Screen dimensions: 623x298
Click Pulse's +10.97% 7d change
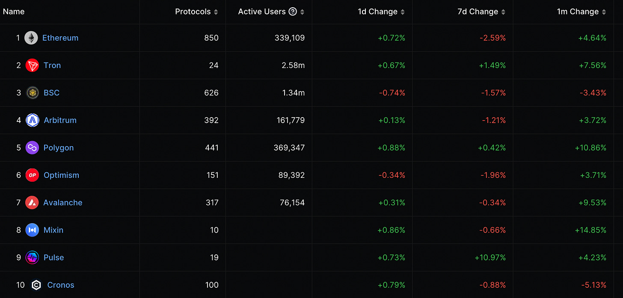490,257
